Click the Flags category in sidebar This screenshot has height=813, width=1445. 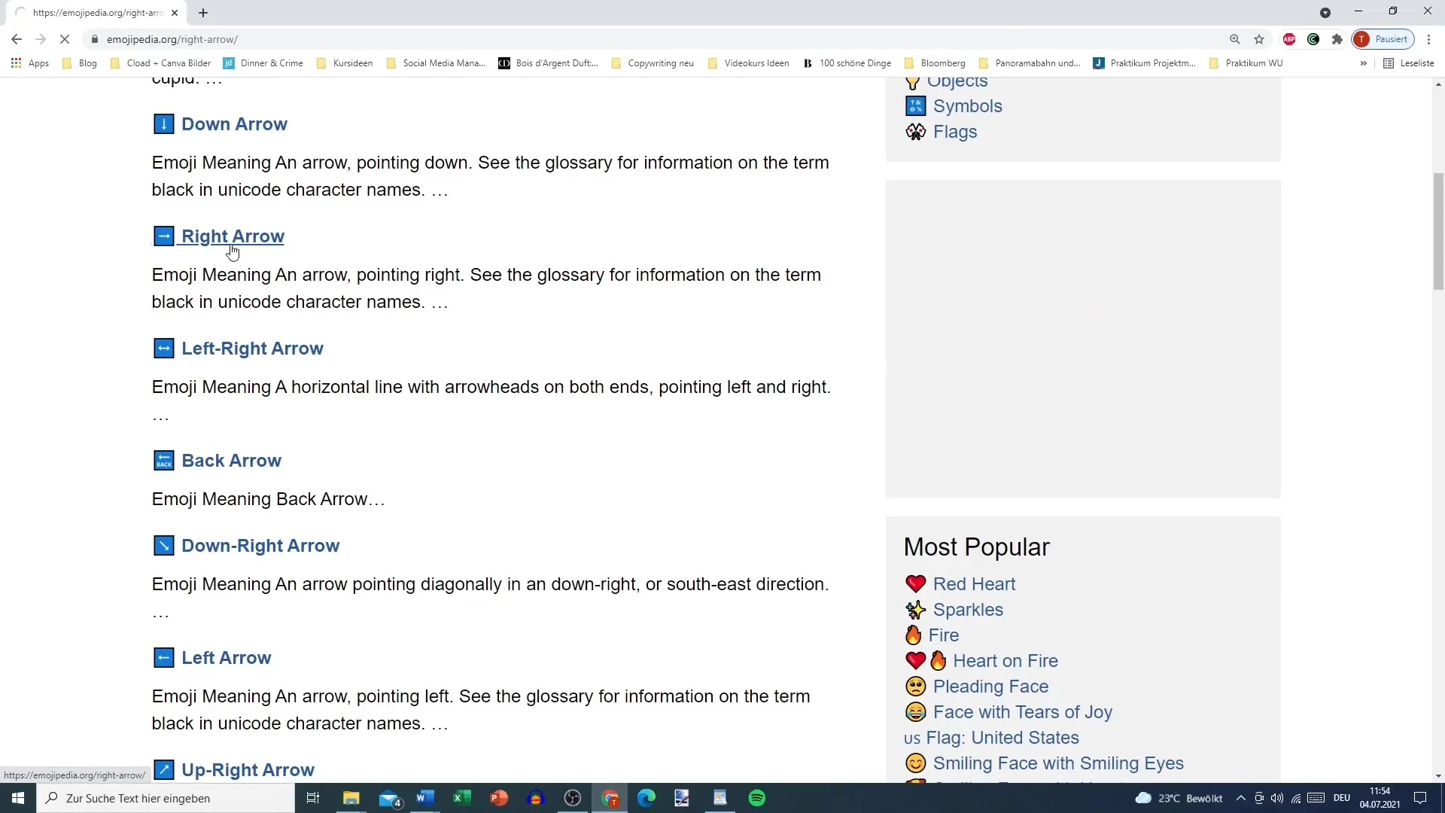(955, 131)
